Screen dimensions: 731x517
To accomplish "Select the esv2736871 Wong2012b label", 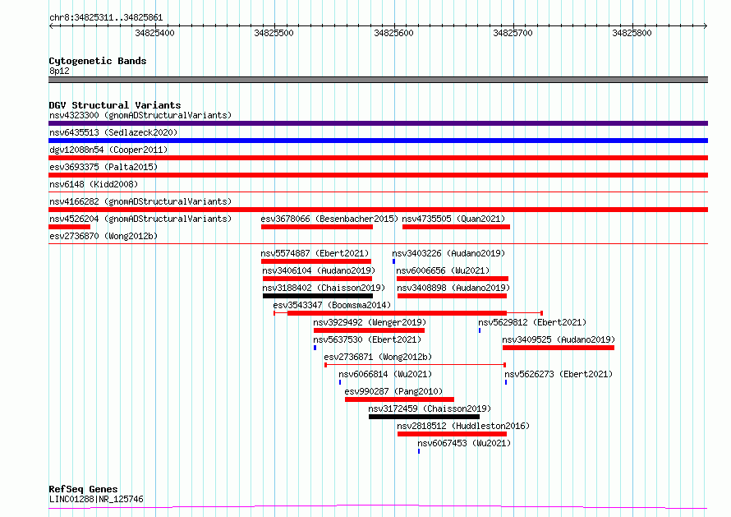I will (x=378, y=357).
